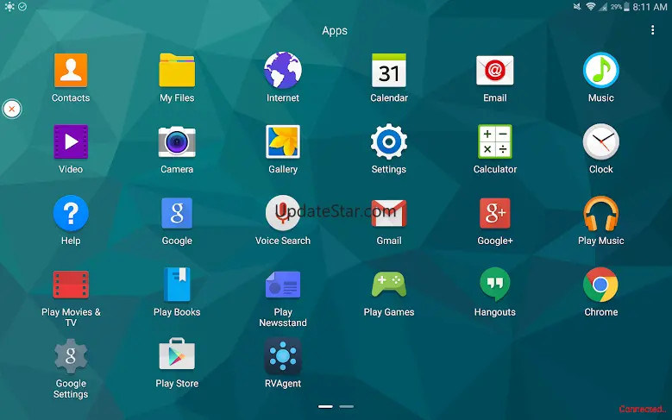This screenshot has width=672, height=420.
Task: Tap the RVAgent notification icon in status bar
Action: (x=9, y=6)
